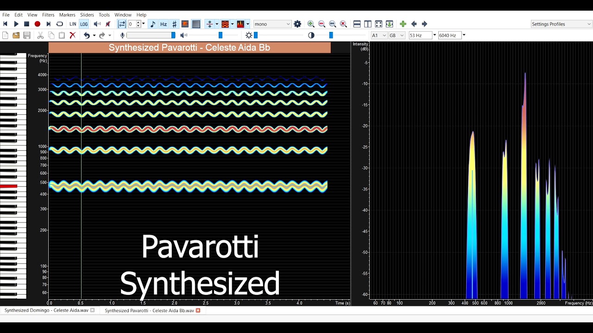
Task: Click the Paste clipboard icon
Action: click(62, 35)
